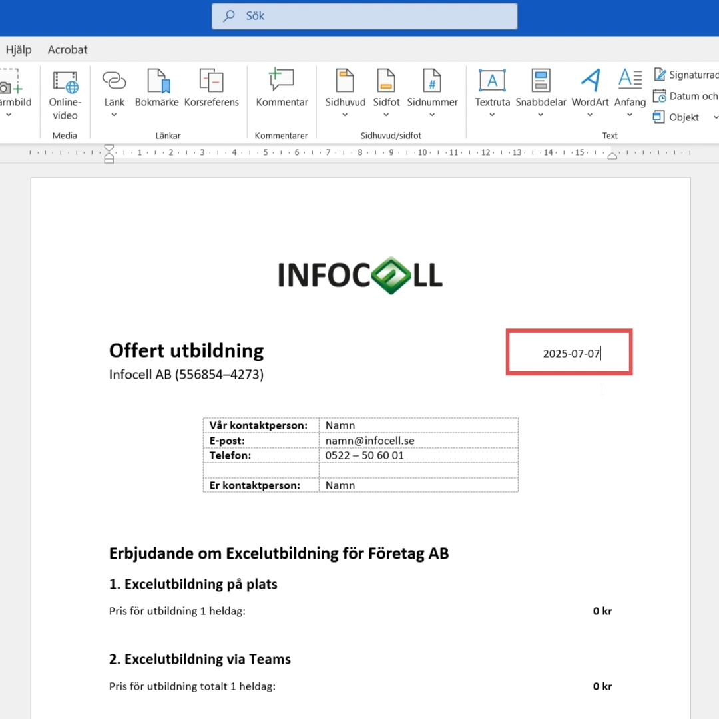Click the Länk chain icon

[x=114, y=81]
